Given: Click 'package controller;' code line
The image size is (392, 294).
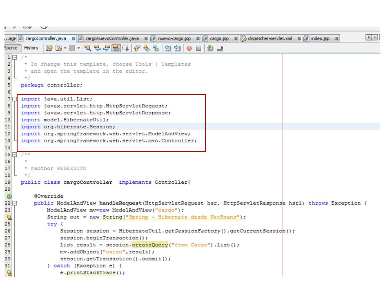Looking at the screenshot, I should tap(51, 85).
